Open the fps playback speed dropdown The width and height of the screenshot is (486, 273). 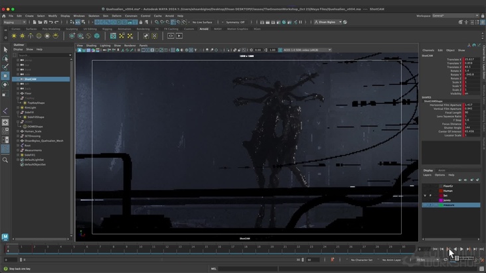click(428, 260)
